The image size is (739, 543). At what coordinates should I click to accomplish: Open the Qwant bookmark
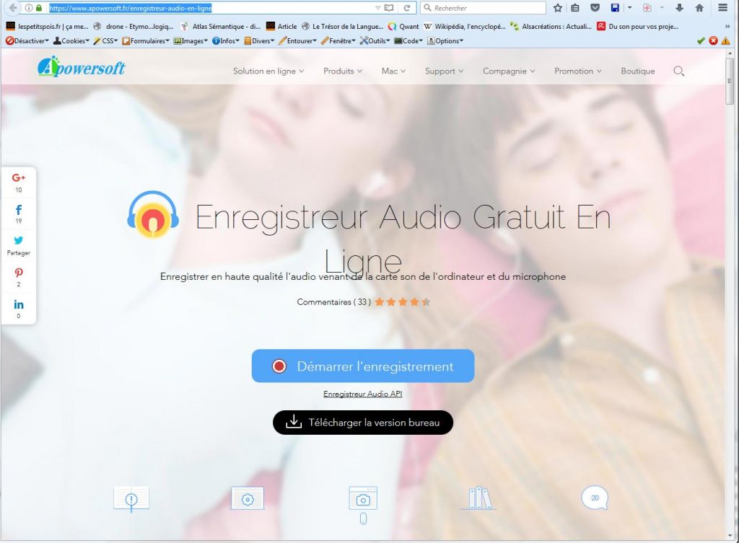(403, 27)
